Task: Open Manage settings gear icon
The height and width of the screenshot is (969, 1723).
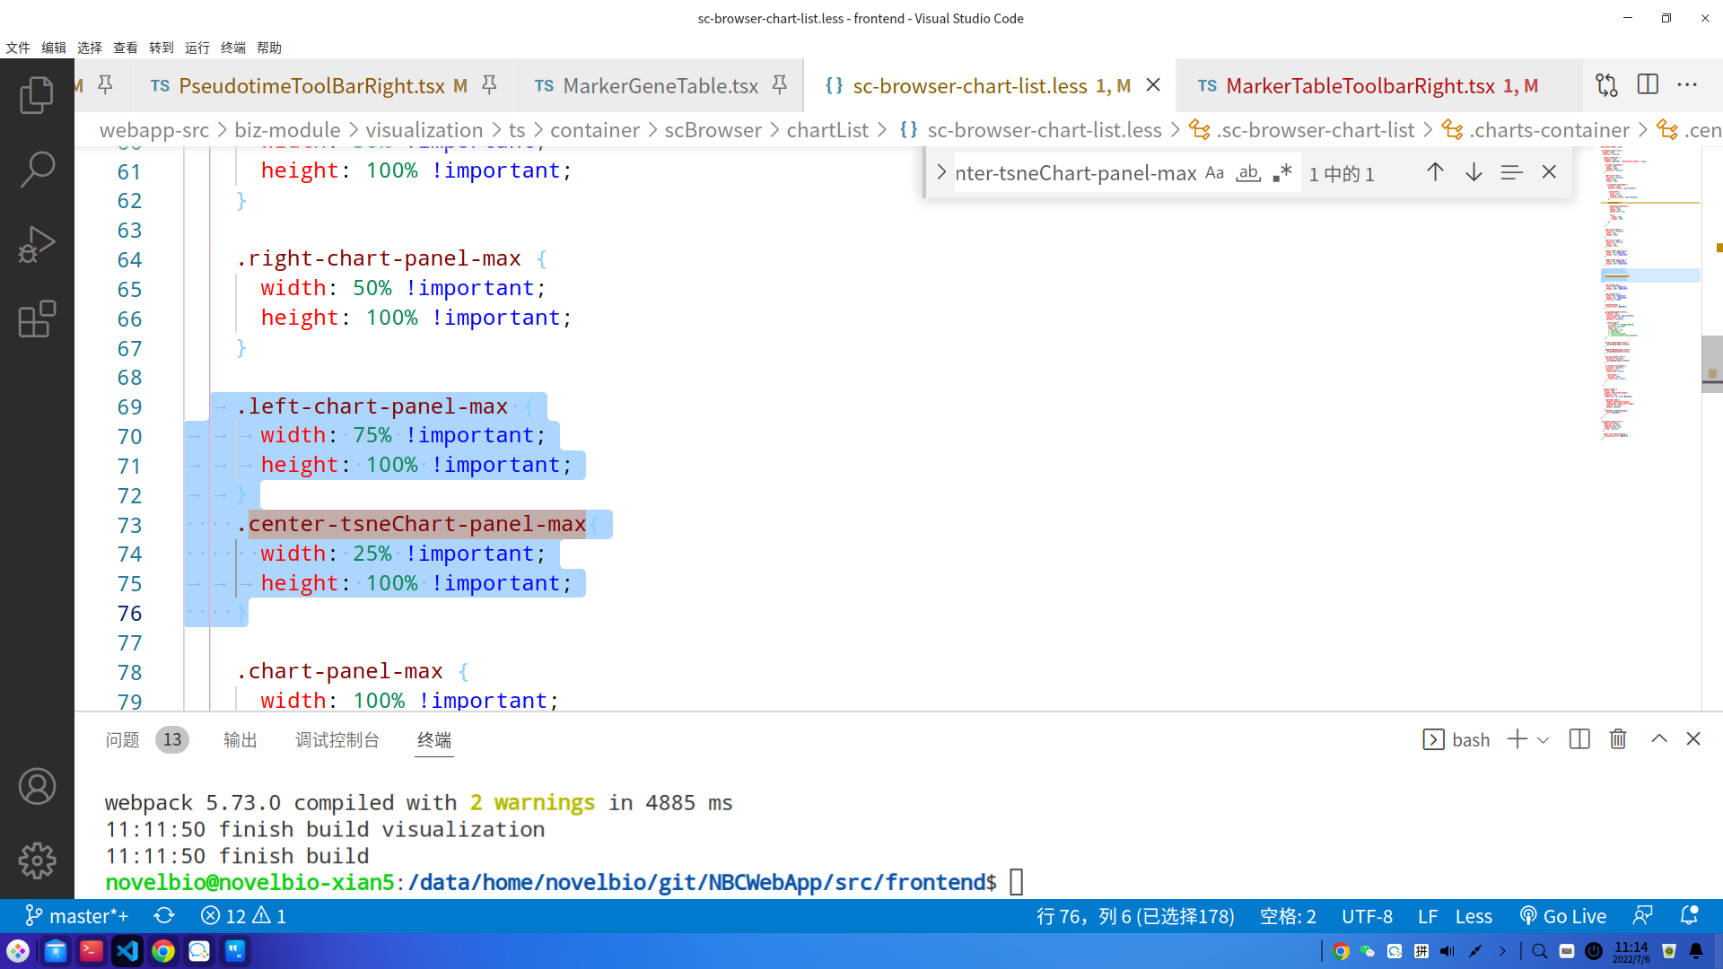Action: point(37,860)
